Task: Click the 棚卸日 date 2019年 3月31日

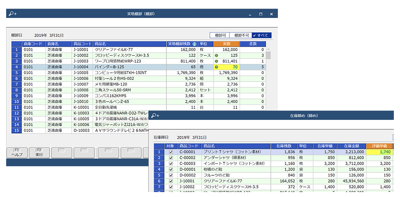Action: coord(49,35)
